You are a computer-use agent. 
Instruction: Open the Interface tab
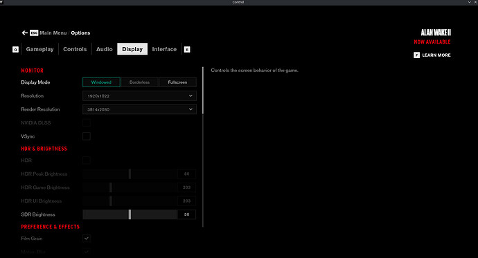(164, 49)
